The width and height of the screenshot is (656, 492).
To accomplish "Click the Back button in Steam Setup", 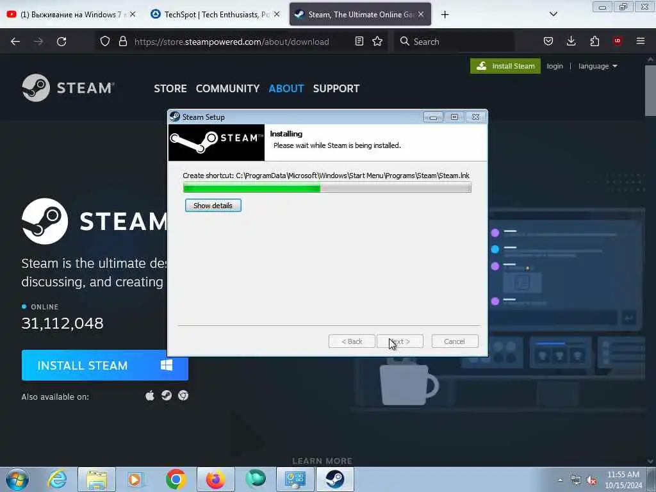I will coord(352,341).
